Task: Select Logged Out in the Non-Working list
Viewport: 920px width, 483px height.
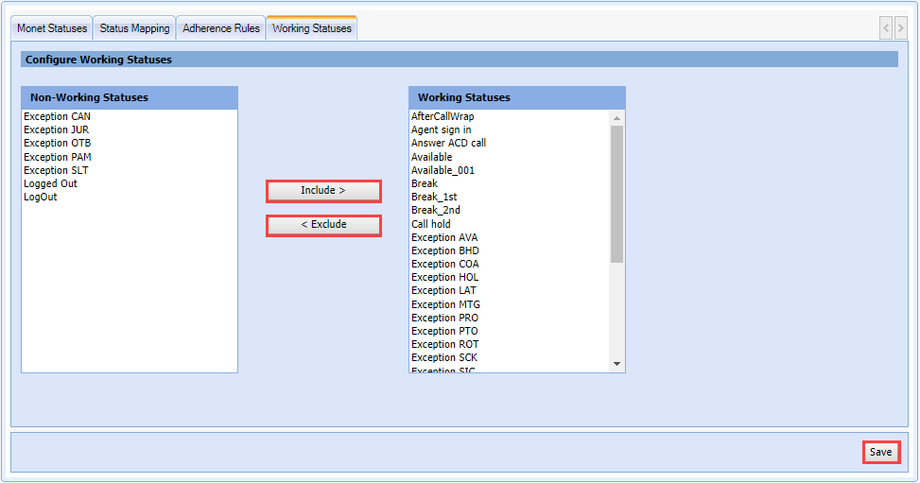Action: pos(51,184)
